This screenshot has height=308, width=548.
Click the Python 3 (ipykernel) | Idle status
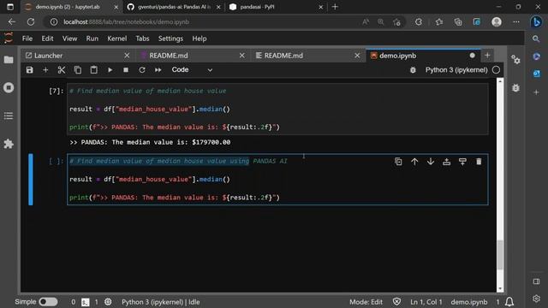click(x=161, y=302)
